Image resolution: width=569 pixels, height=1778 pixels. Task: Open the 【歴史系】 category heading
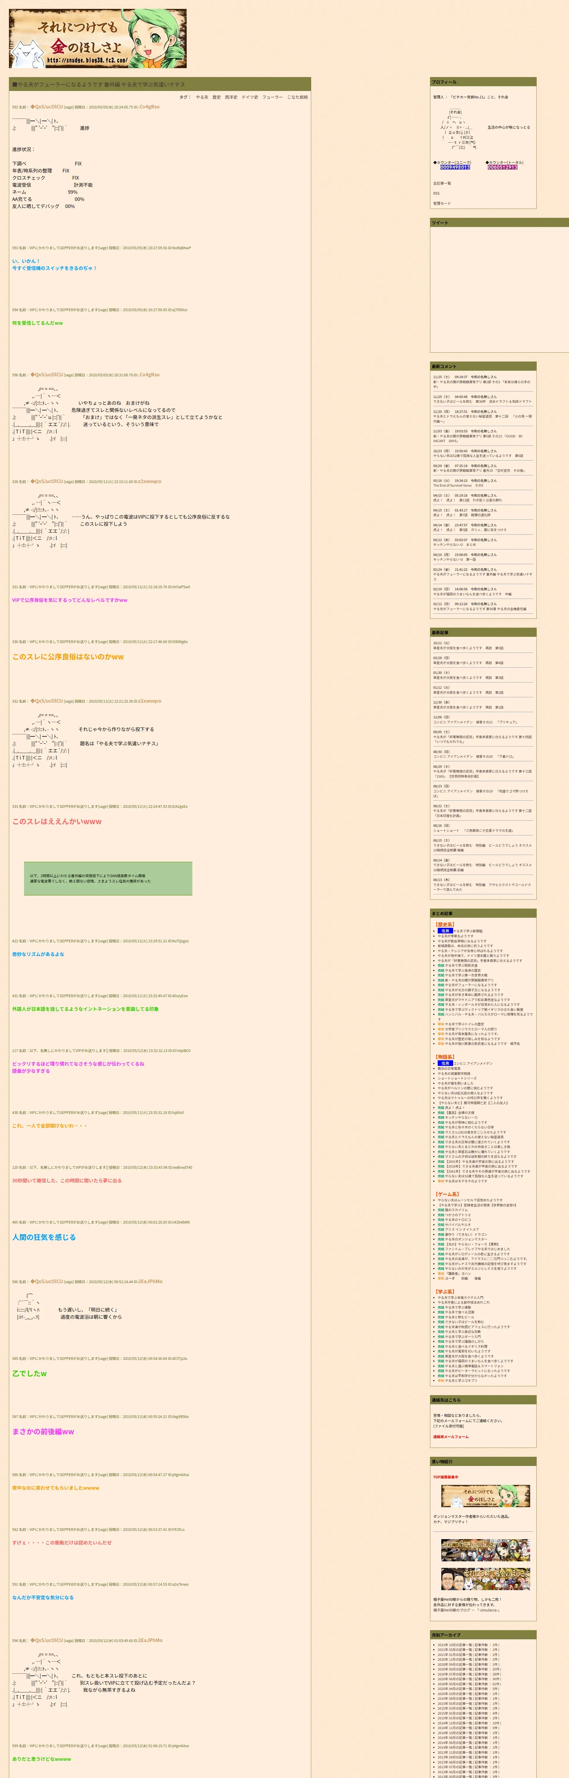[445, 924]
